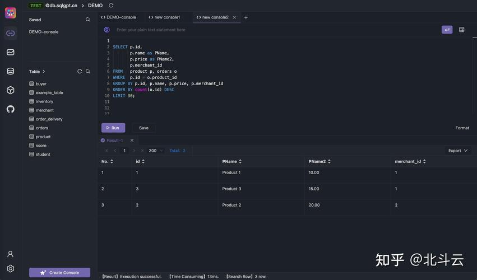Viewport: 477px width, 280px height.
Task: Open the table selection grid icon
Action: [461, 30]
